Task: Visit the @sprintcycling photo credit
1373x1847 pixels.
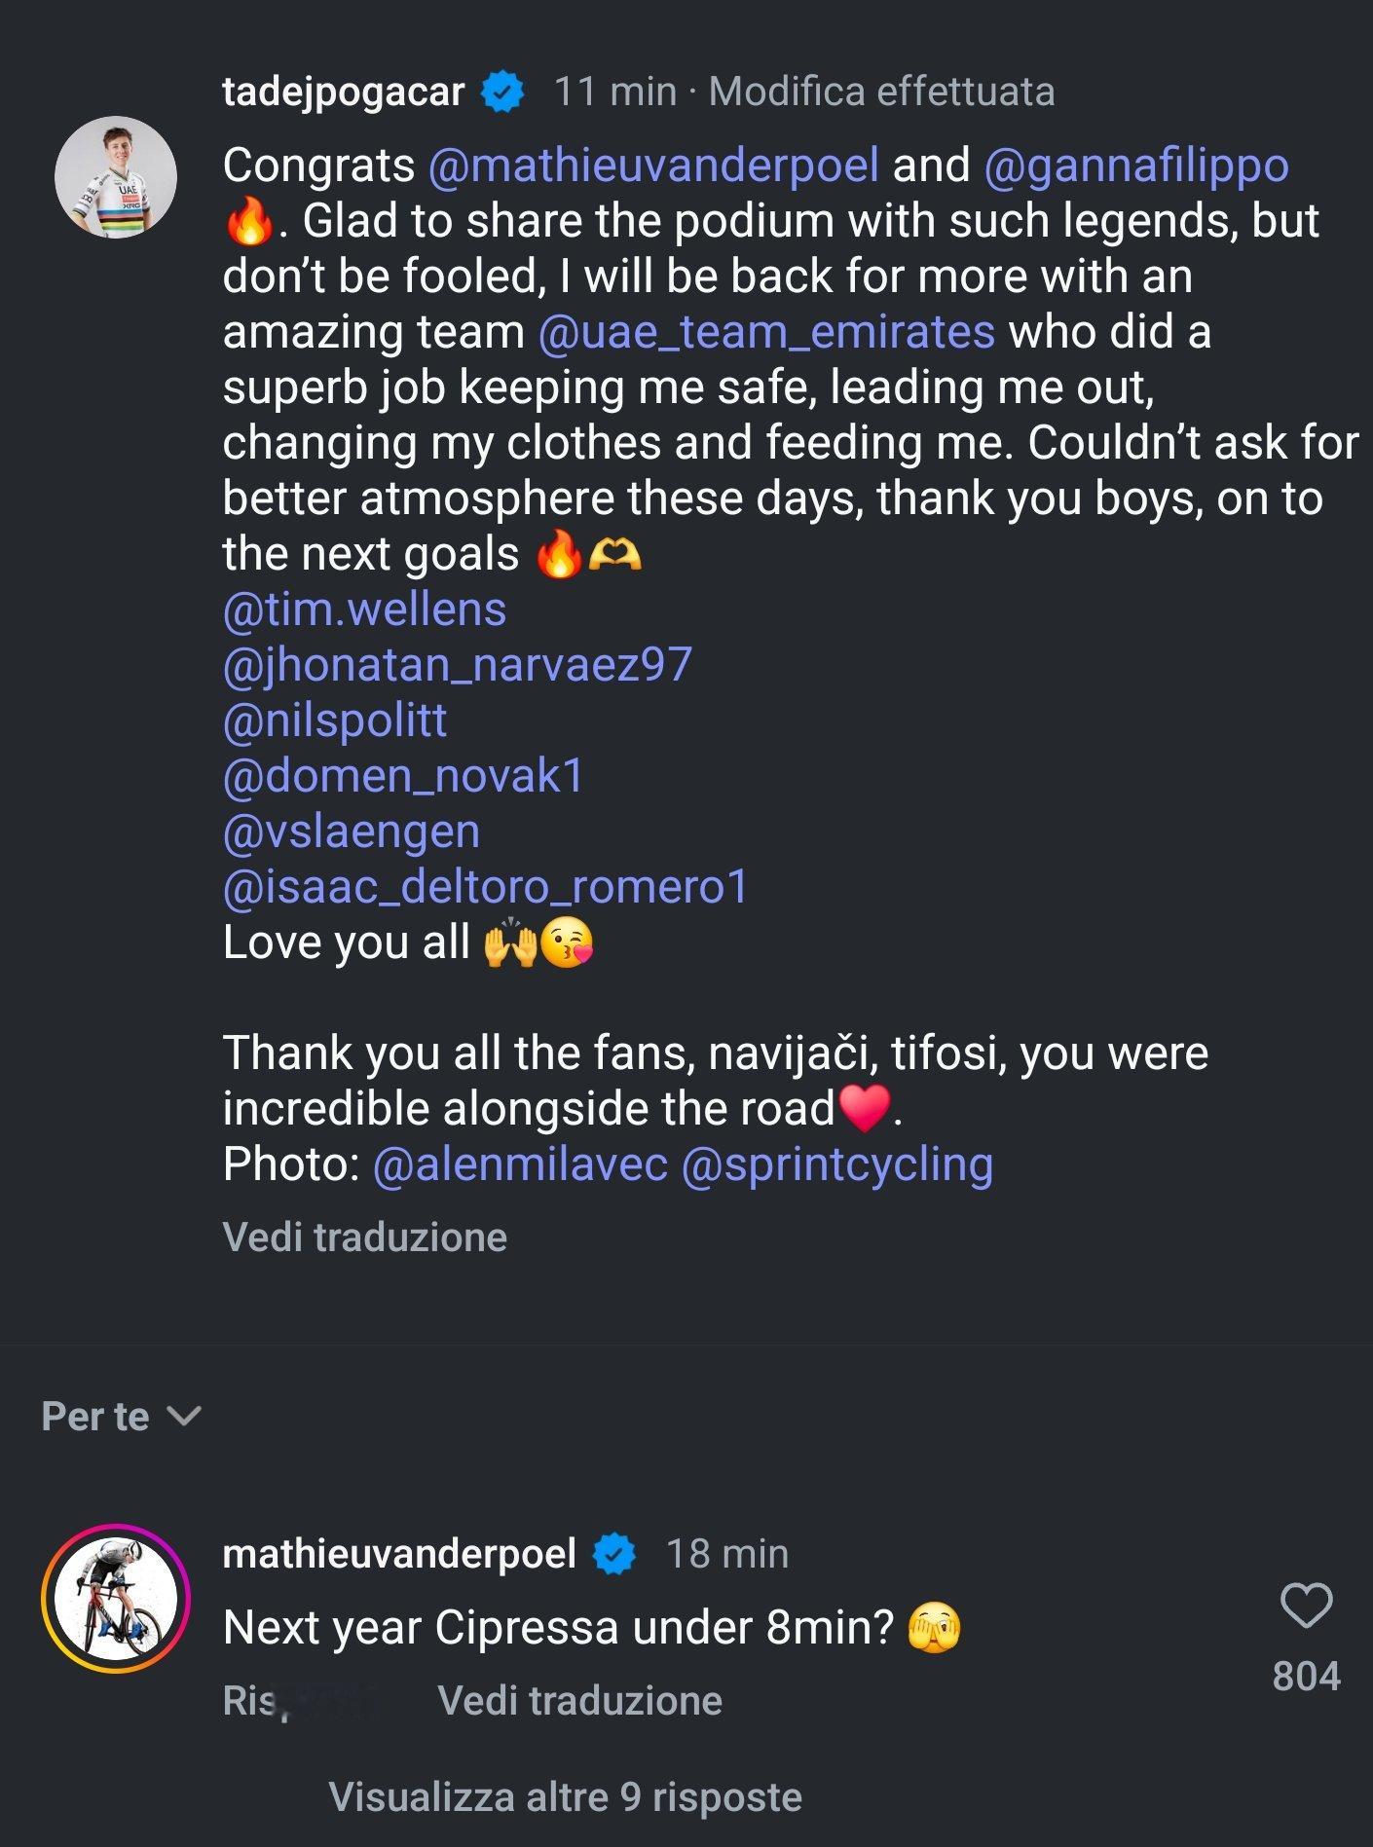Action: [x=837, y=1164]
